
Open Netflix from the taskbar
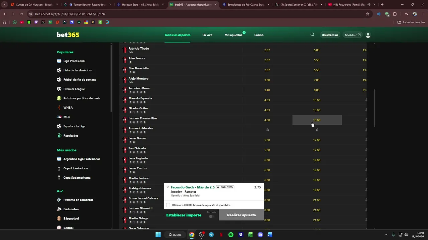pyautogui.click(x=221, y=235)
